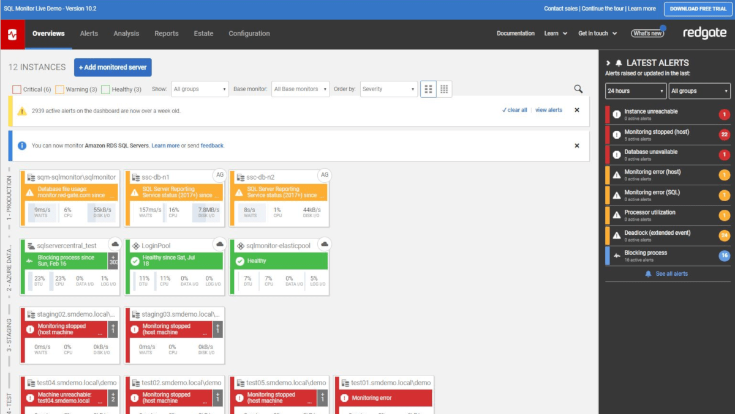Switch to large tile grid view
This screenshot has width=735, height=414.
(x=428, y=89)
